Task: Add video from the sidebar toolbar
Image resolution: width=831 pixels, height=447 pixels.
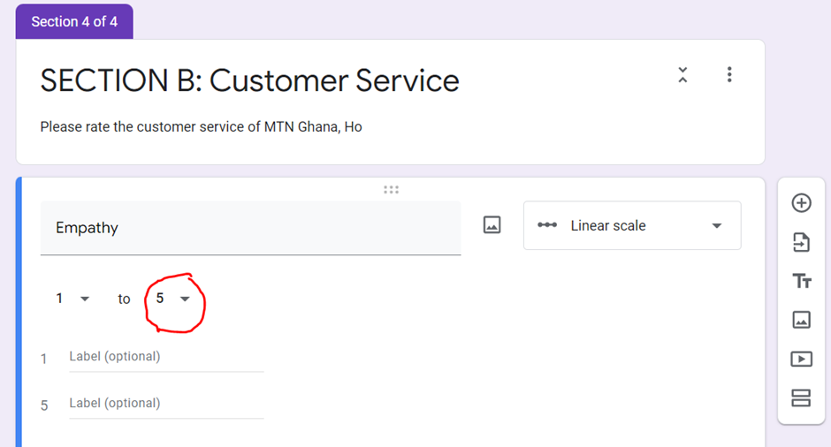Action: pyautogui.click(x=801, y=359)
